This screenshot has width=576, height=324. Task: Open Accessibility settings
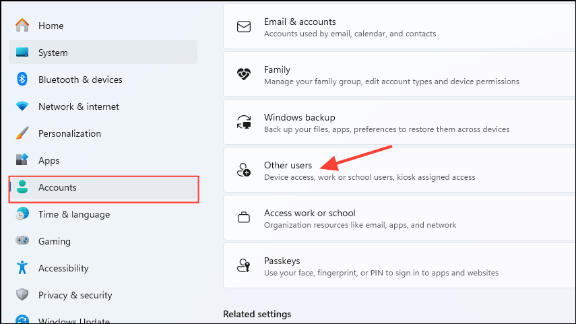pyautogui.click(x=103, y=268)
